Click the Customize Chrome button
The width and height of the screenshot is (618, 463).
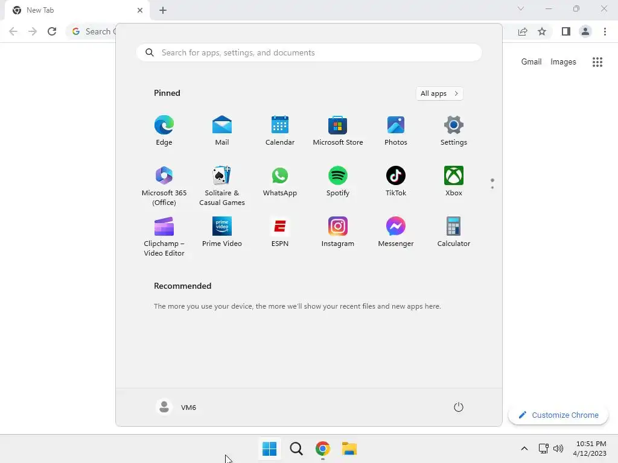coord(558,415)
